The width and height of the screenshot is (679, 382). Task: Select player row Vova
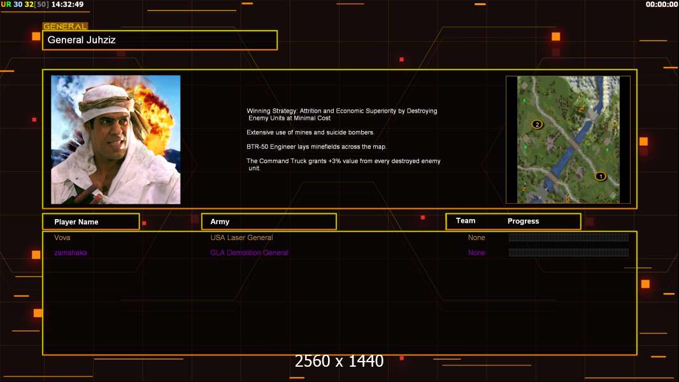click(339, 237)
